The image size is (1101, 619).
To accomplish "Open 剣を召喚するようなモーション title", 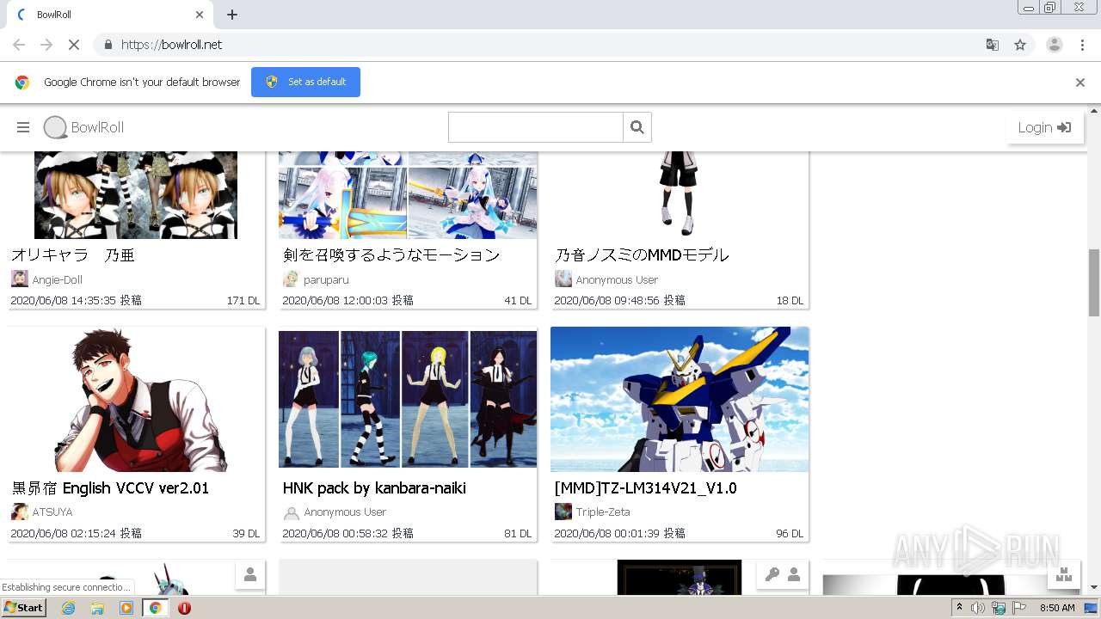I will point(391,255).
